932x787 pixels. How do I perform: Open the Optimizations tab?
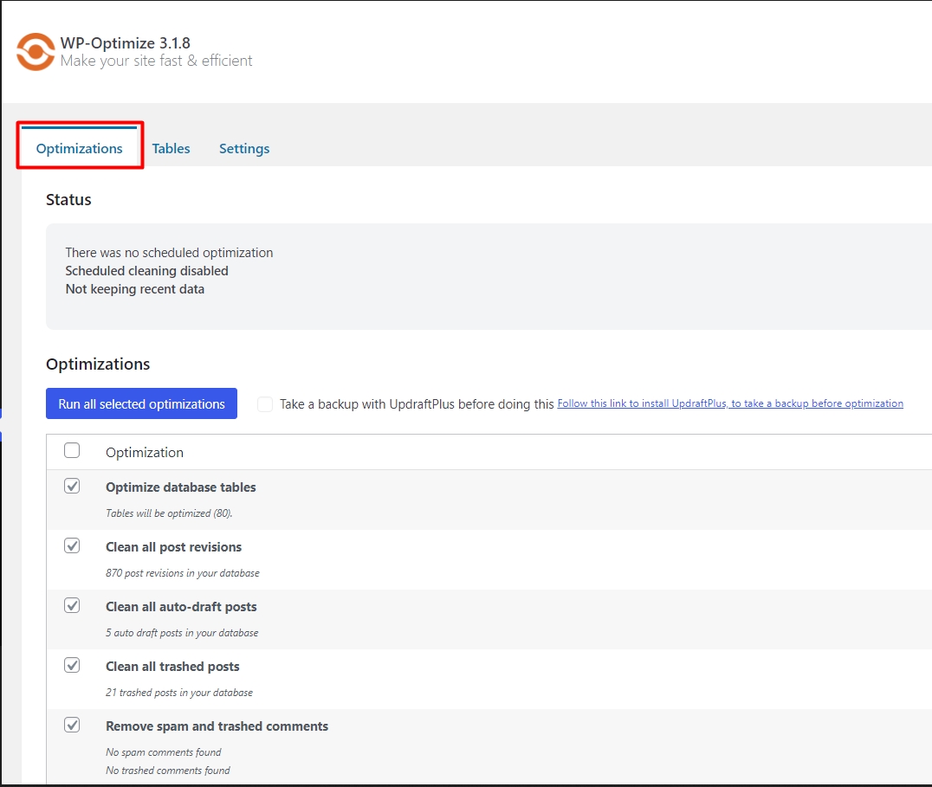[x=79, y=149]
